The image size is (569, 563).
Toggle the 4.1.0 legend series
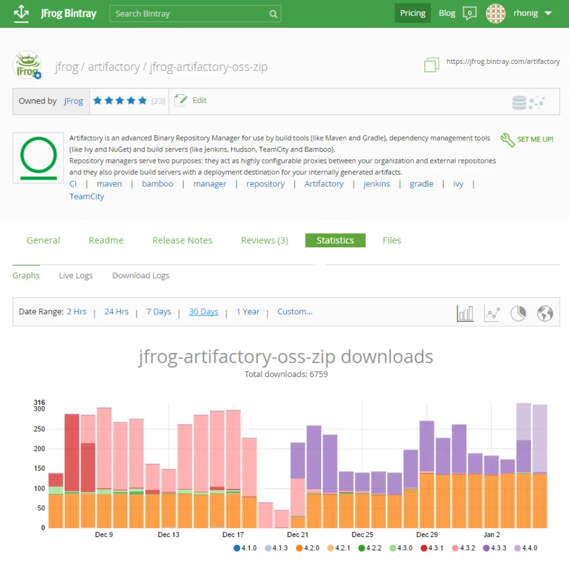pyautogui.click(x=245, y=548)
